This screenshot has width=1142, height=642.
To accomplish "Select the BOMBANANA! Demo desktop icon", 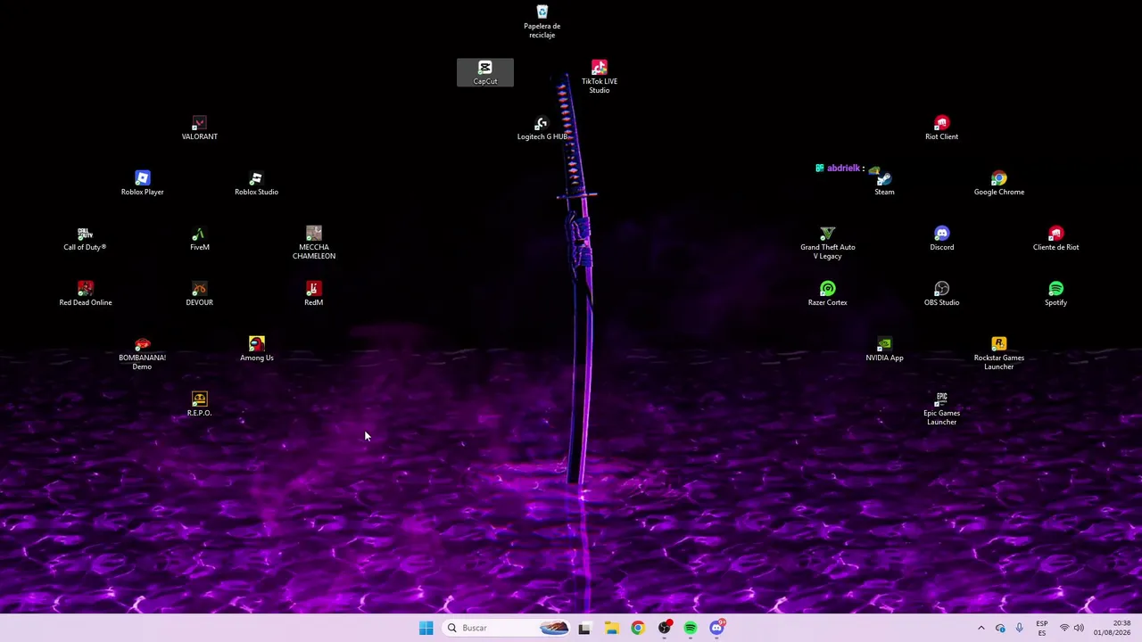I will (142, 353).
